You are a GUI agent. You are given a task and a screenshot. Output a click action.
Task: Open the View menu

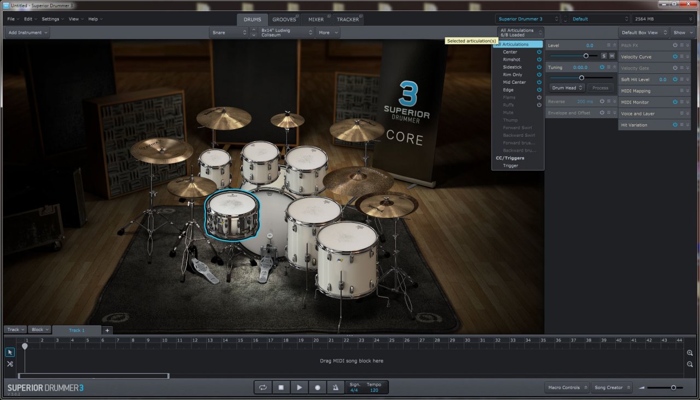(x=76, y=19)
